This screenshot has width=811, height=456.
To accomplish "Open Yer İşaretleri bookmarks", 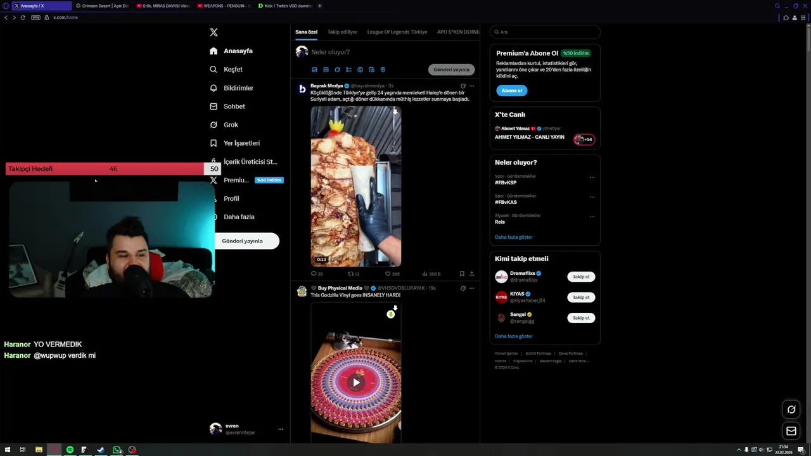I will point(234,143).
